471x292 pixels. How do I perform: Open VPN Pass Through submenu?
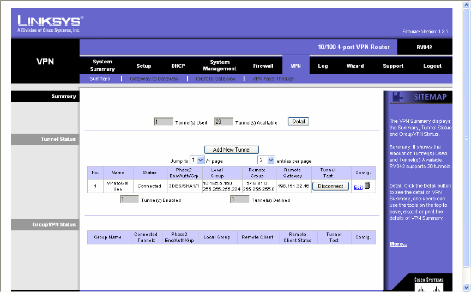coord(274,79)
